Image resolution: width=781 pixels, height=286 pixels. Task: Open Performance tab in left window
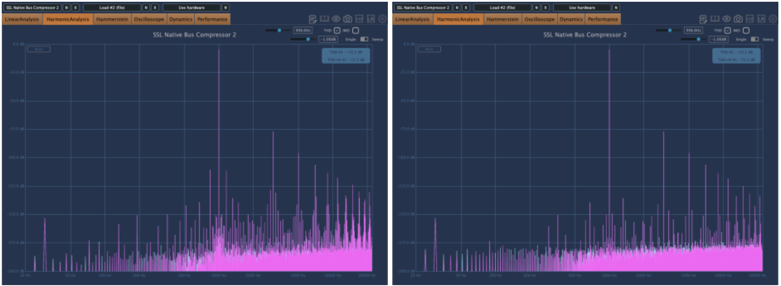(212, 19)
